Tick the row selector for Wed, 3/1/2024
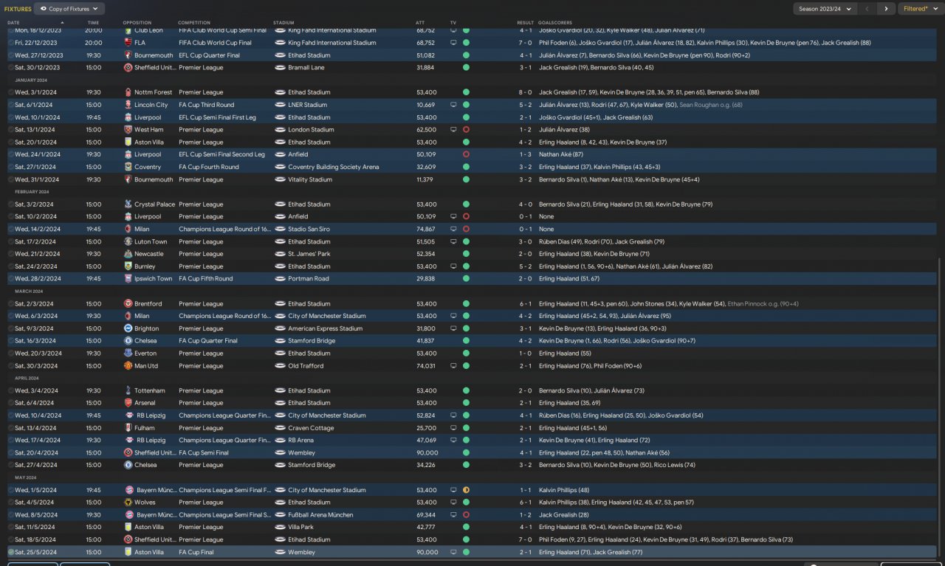 [11, 92]
